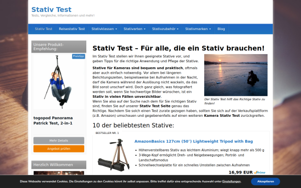Open the Stativ Test site title link

coord(51,10)
